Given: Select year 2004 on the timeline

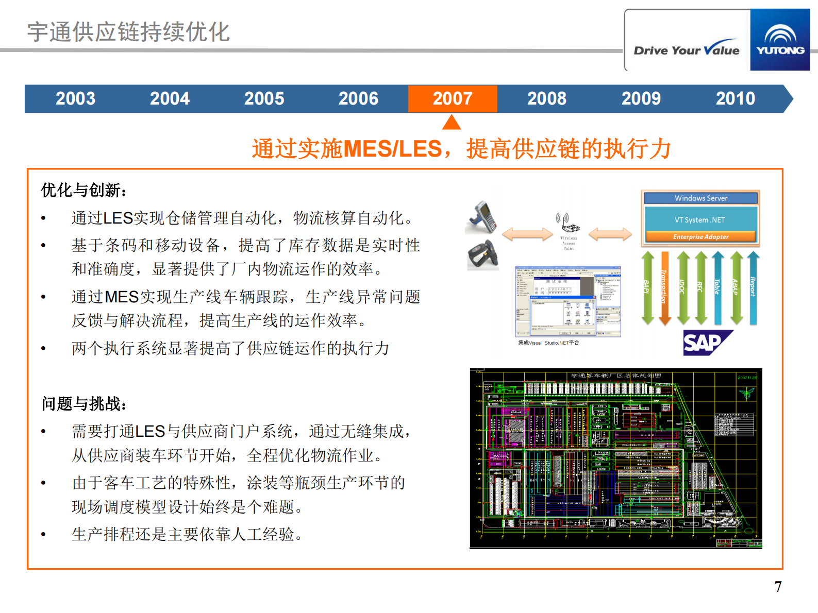Looking at the screenshot, I should tap(170, 98).
